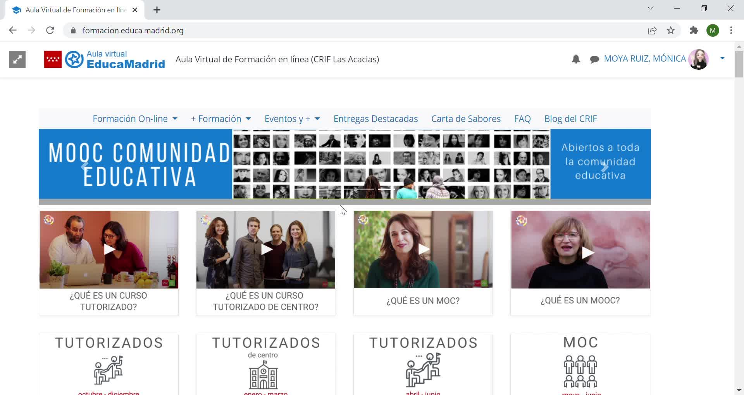Click the user profile avatar picture
This screenshot has width=744, height=395.
pos(699,59)
